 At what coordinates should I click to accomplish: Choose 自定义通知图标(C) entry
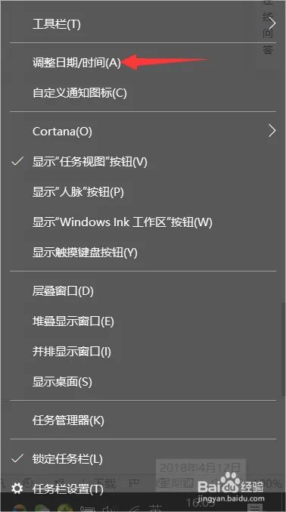[x=79, y=93]
